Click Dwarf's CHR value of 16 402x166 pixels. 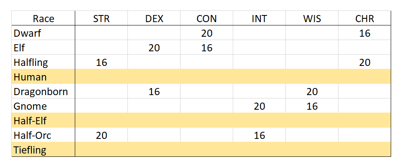(364, 33)
